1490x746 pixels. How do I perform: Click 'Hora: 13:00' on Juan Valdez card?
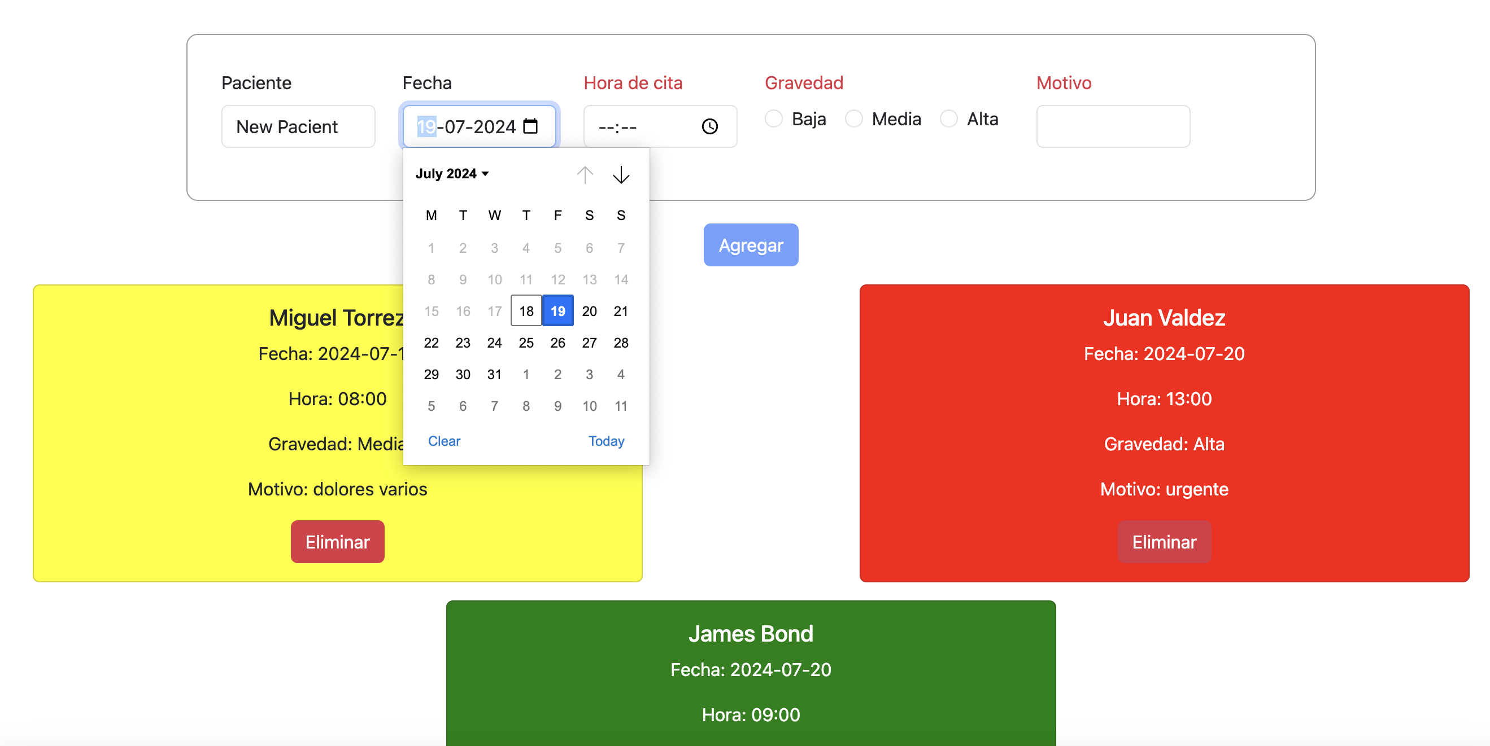(x=1164, y=399)
